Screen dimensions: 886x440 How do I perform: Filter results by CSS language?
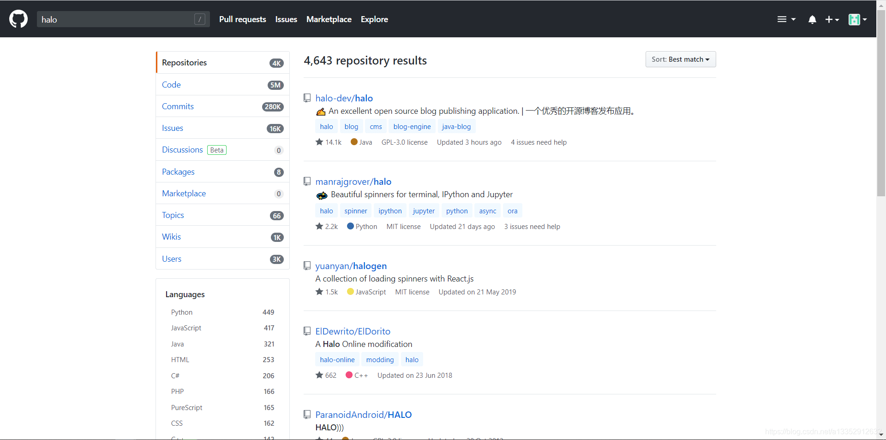[222, 423]
